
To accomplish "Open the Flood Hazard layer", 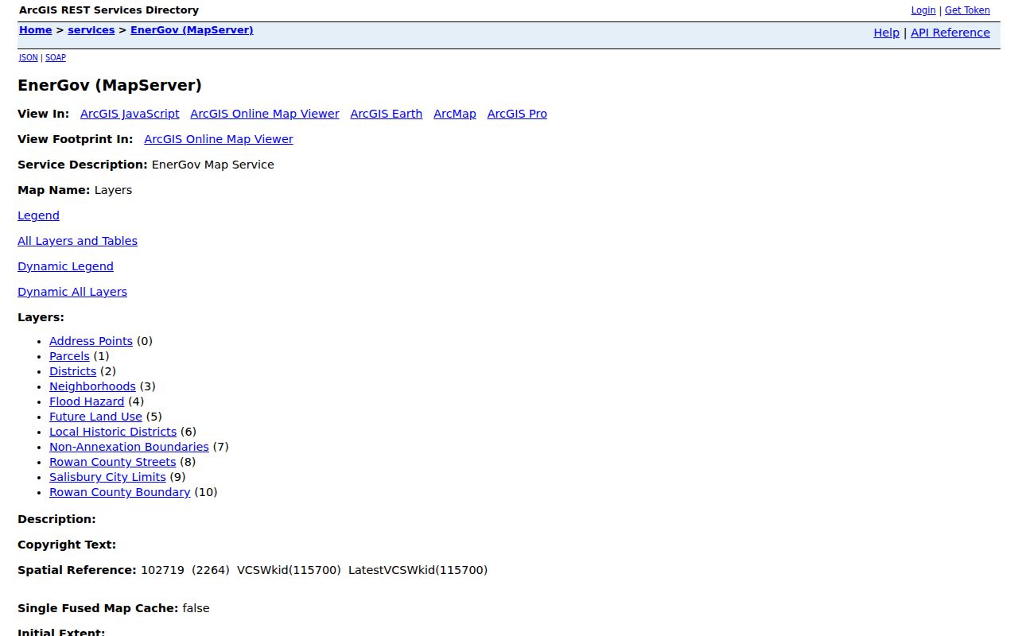I will pos(87,401).
